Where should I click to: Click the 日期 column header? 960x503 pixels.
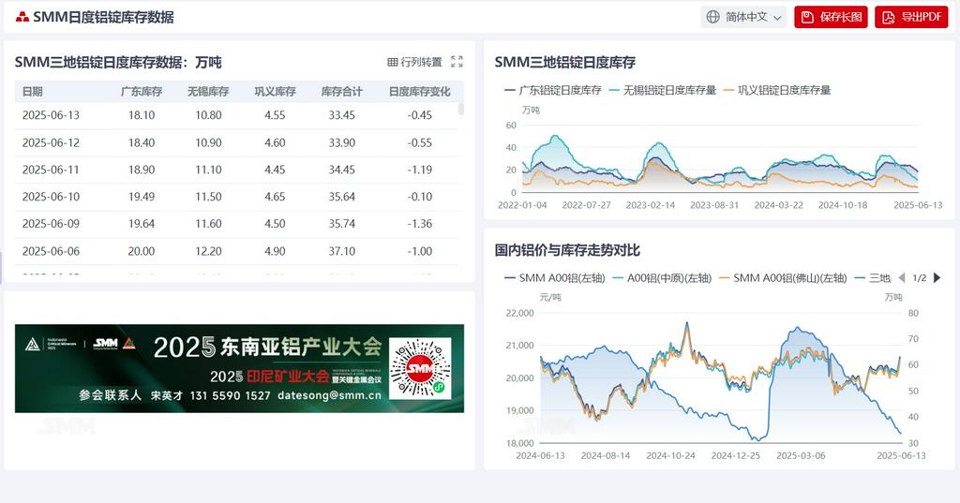pyautogui.click(x=33, y=91)
